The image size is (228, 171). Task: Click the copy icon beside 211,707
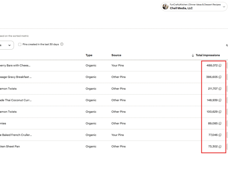[220, 89]
